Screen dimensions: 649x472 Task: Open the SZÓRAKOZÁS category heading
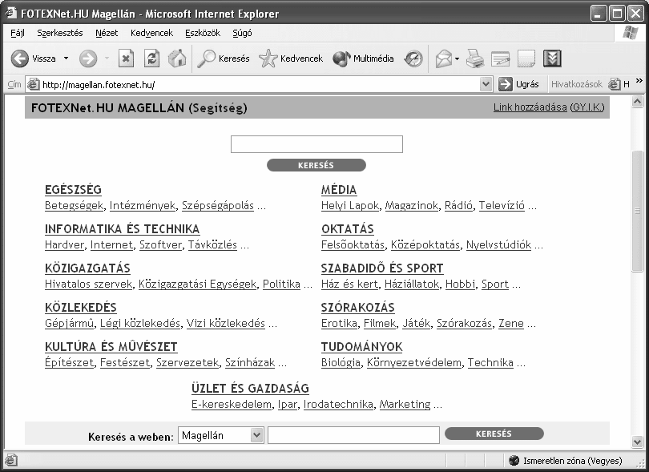pos(358,308)
